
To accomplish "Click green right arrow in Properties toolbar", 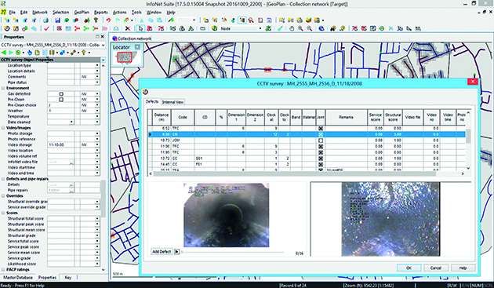I will pyautogui.click(x=11, y=53).
